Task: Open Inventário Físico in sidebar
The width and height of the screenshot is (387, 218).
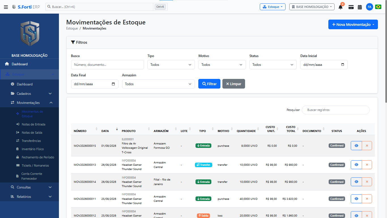Action: pos(33,149)
